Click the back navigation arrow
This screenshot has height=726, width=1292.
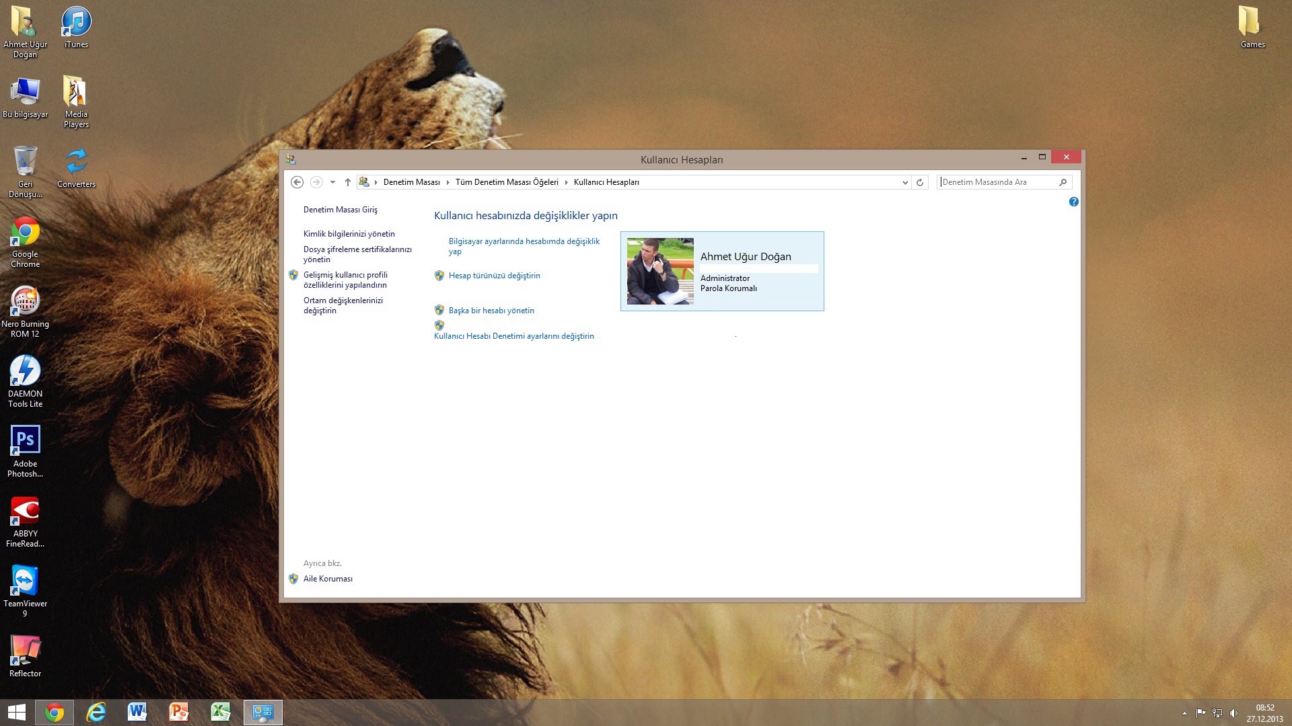[297, 182]
